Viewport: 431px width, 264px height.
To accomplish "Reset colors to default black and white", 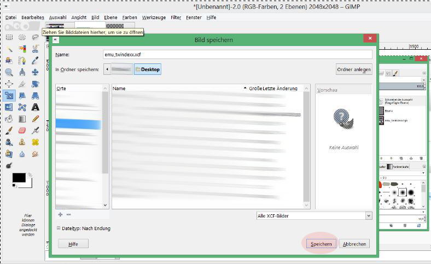I will [14, 186].
